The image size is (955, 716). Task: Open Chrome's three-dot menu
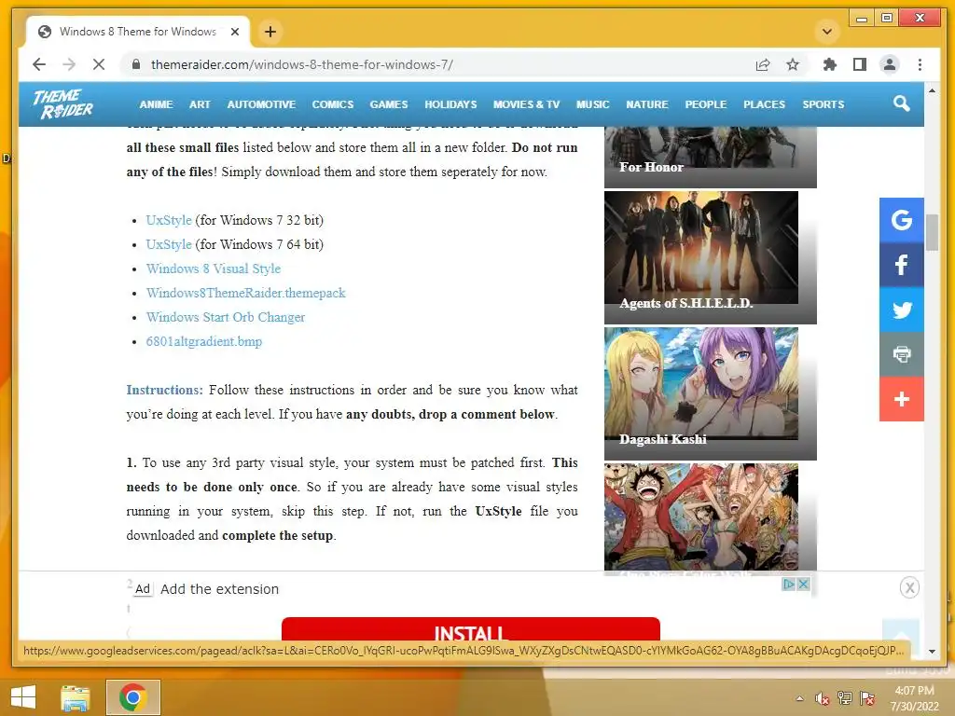(x=920, y=64)
